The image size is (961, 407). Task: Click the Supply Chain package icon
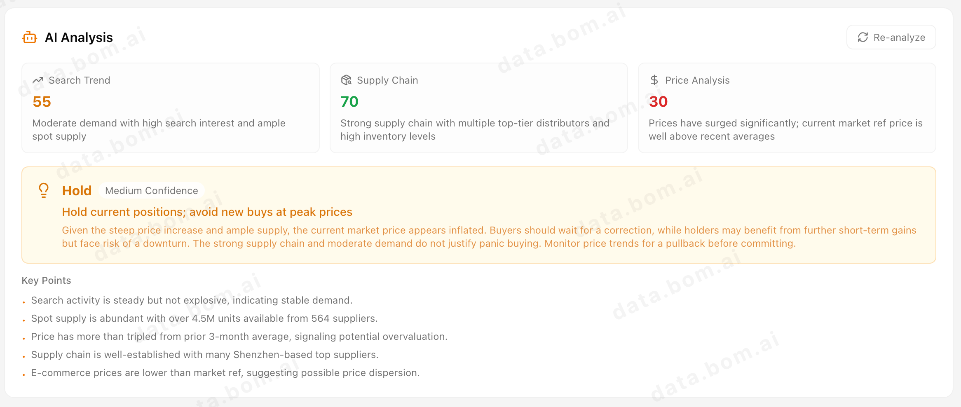coord(346,80)
